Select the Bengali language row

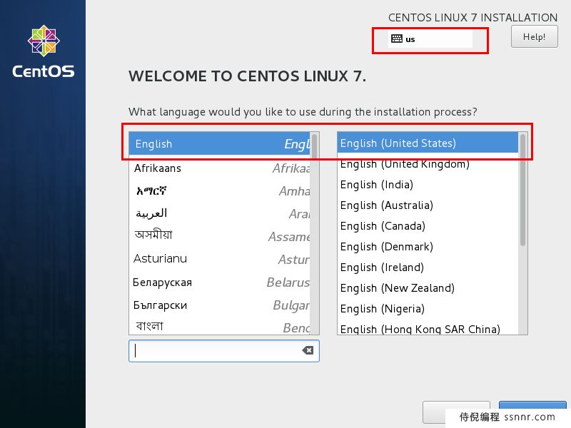coord(220,326)
